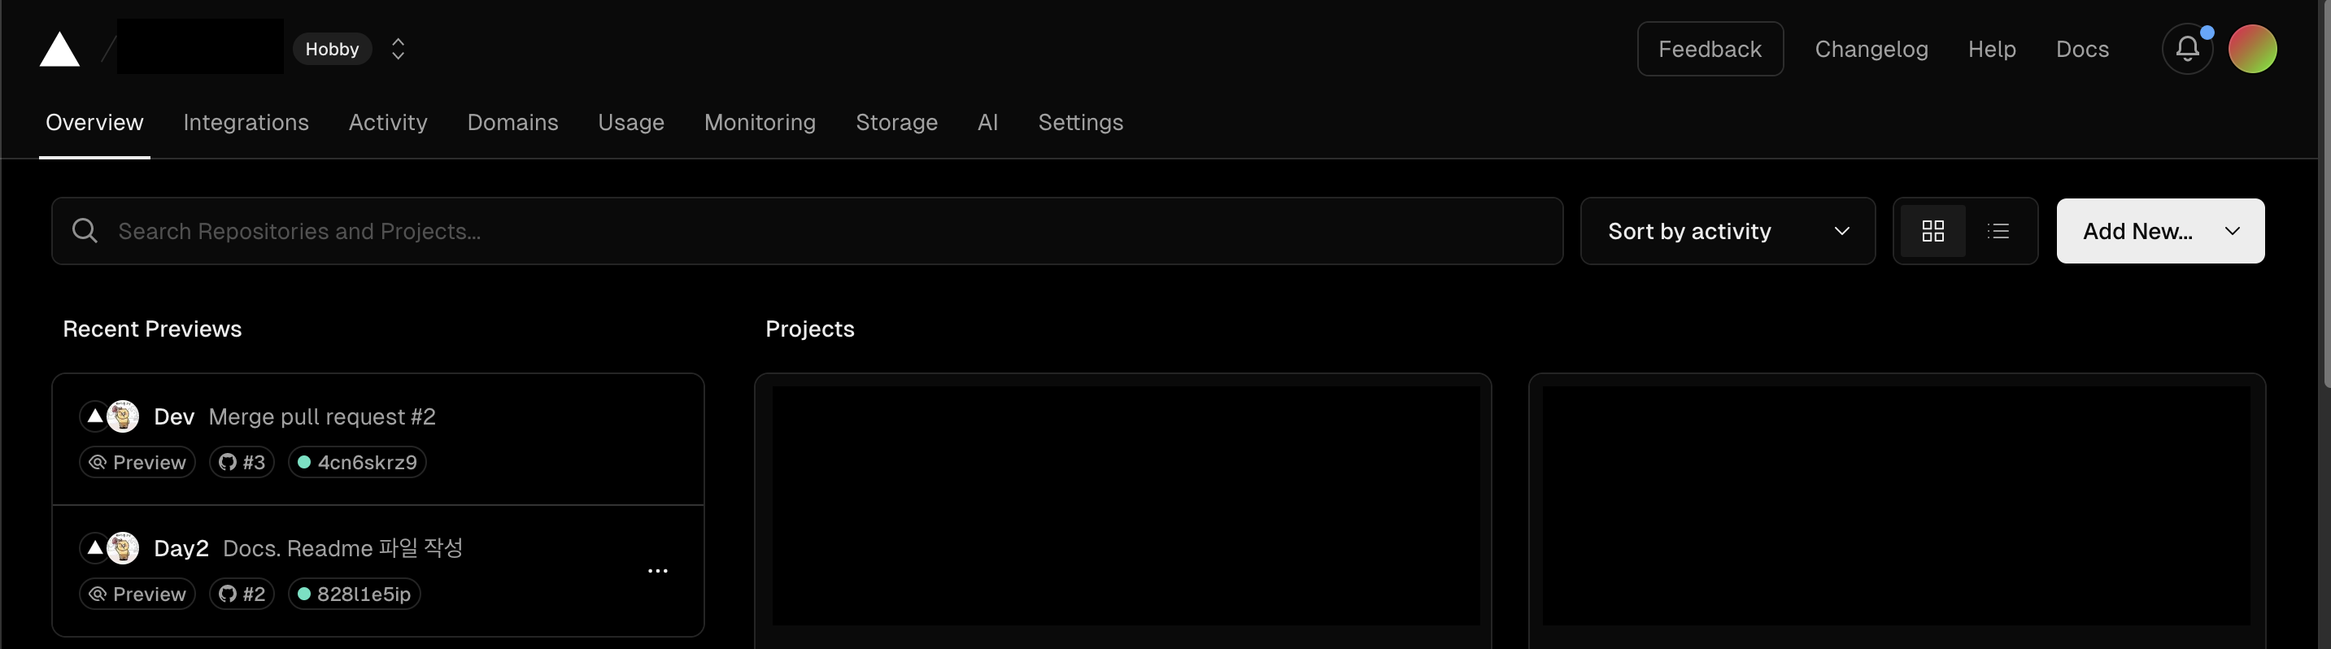Go to the Storage tab

pyautogui.click(x=897, y=122)
